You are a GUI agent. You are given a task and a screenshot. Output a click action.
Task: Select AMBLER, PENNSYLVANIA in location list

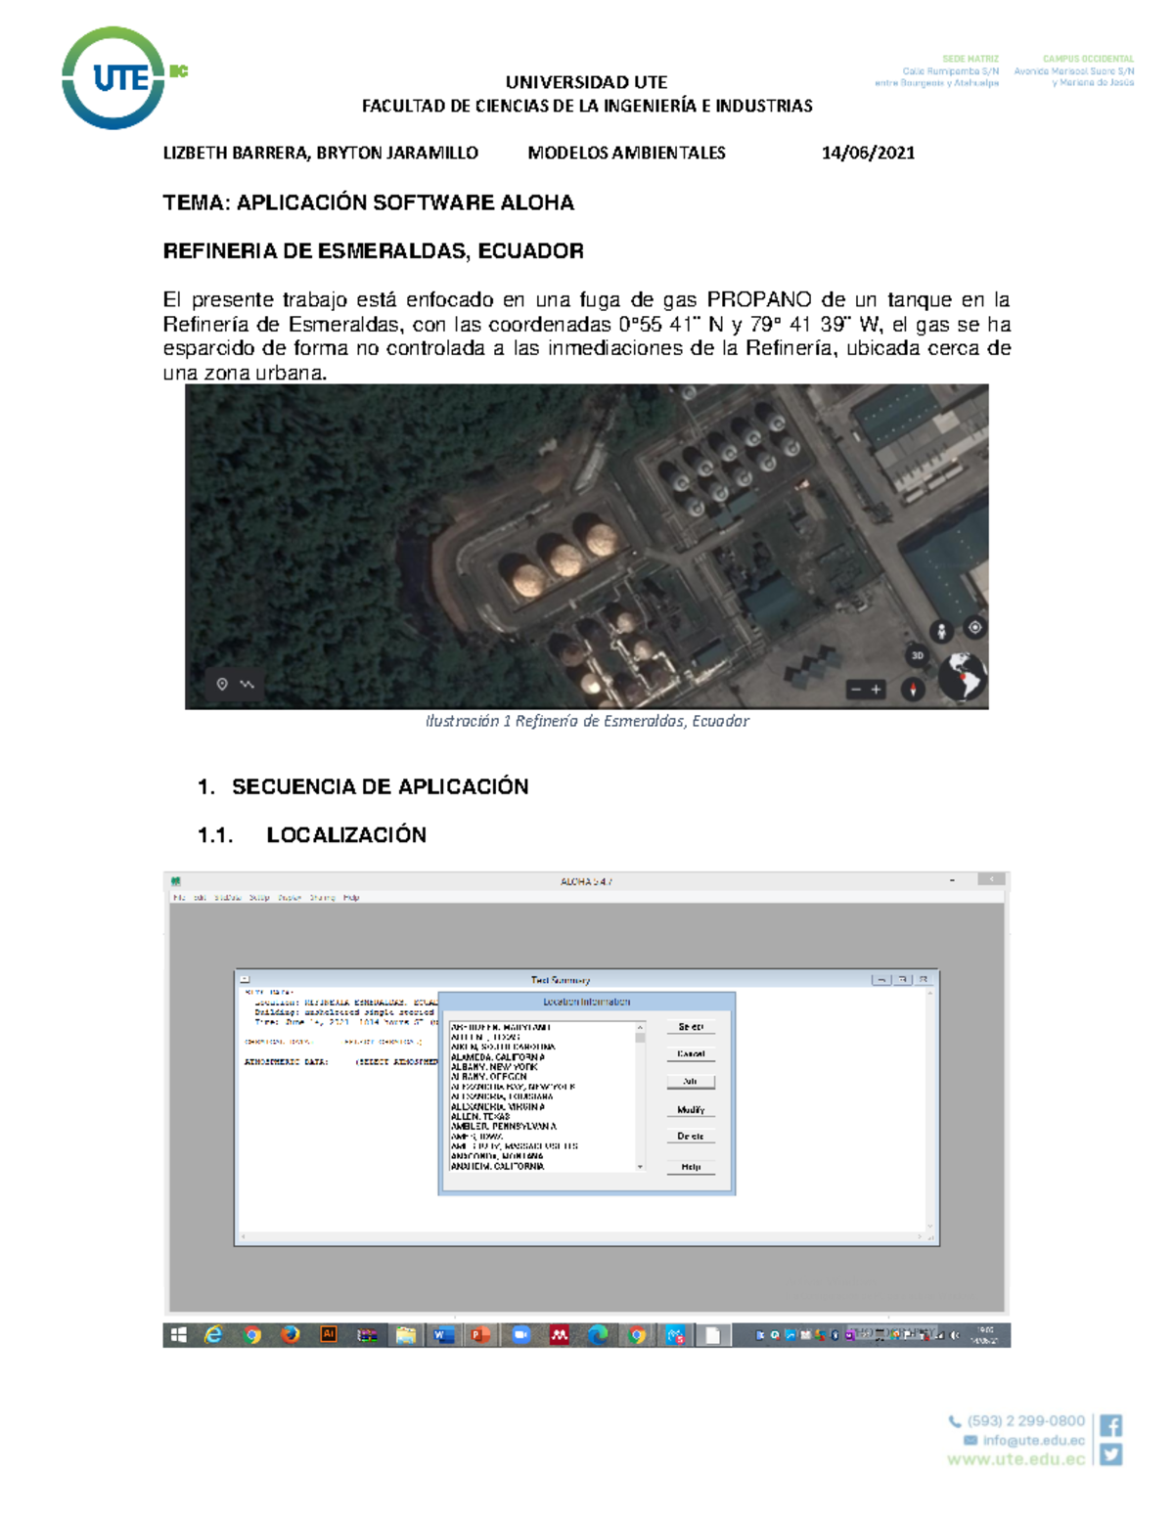[x=503, y=1127]
